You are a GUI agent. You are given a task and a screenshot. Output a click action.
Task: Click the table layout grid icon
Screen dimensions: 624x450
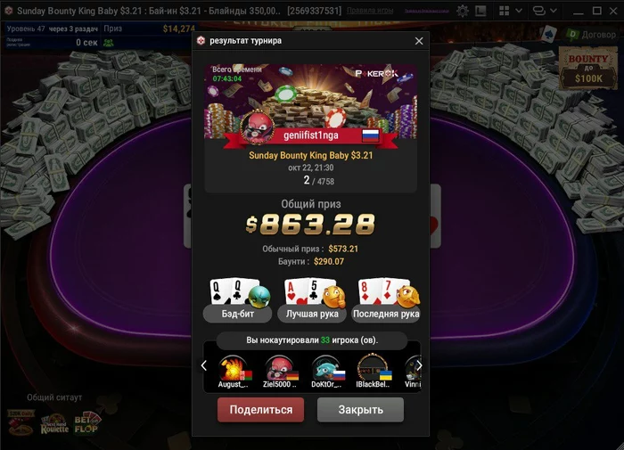coord(505,11)
